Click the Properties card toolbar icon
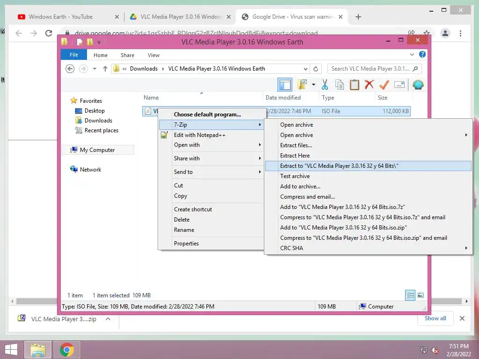The height and width of the screenshot is (359, 479). tap(399, 85)
